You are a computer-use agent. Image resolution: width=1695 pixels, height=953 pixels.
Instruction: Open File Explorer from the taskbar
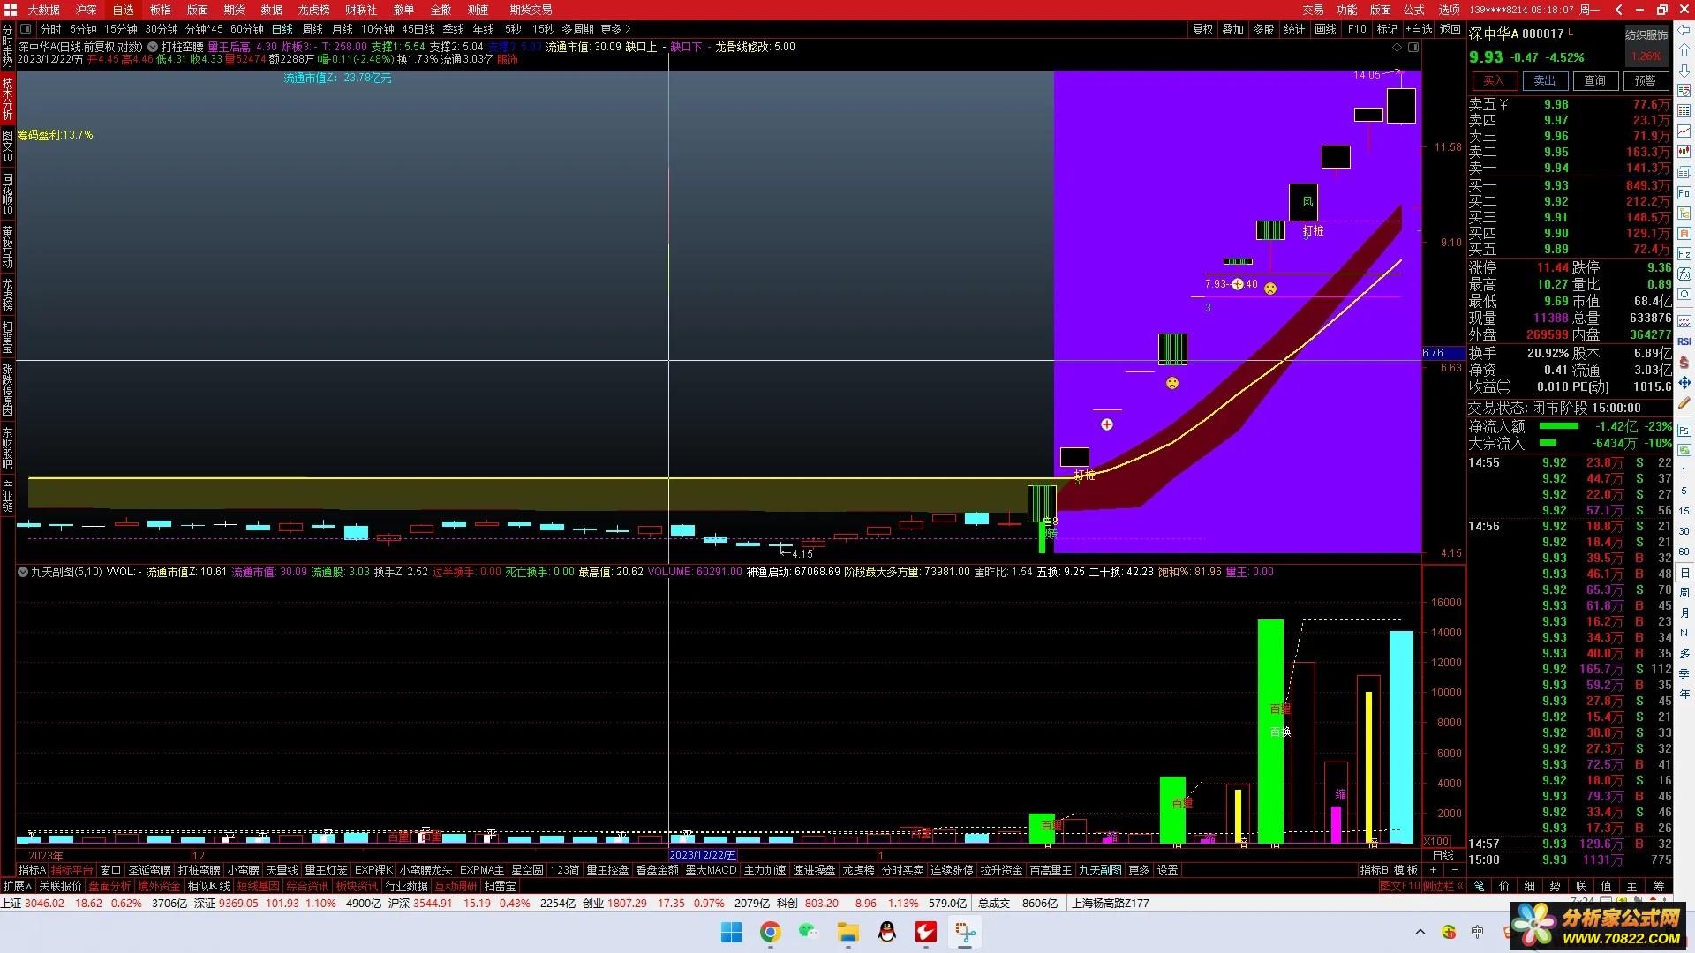[847, 932]
